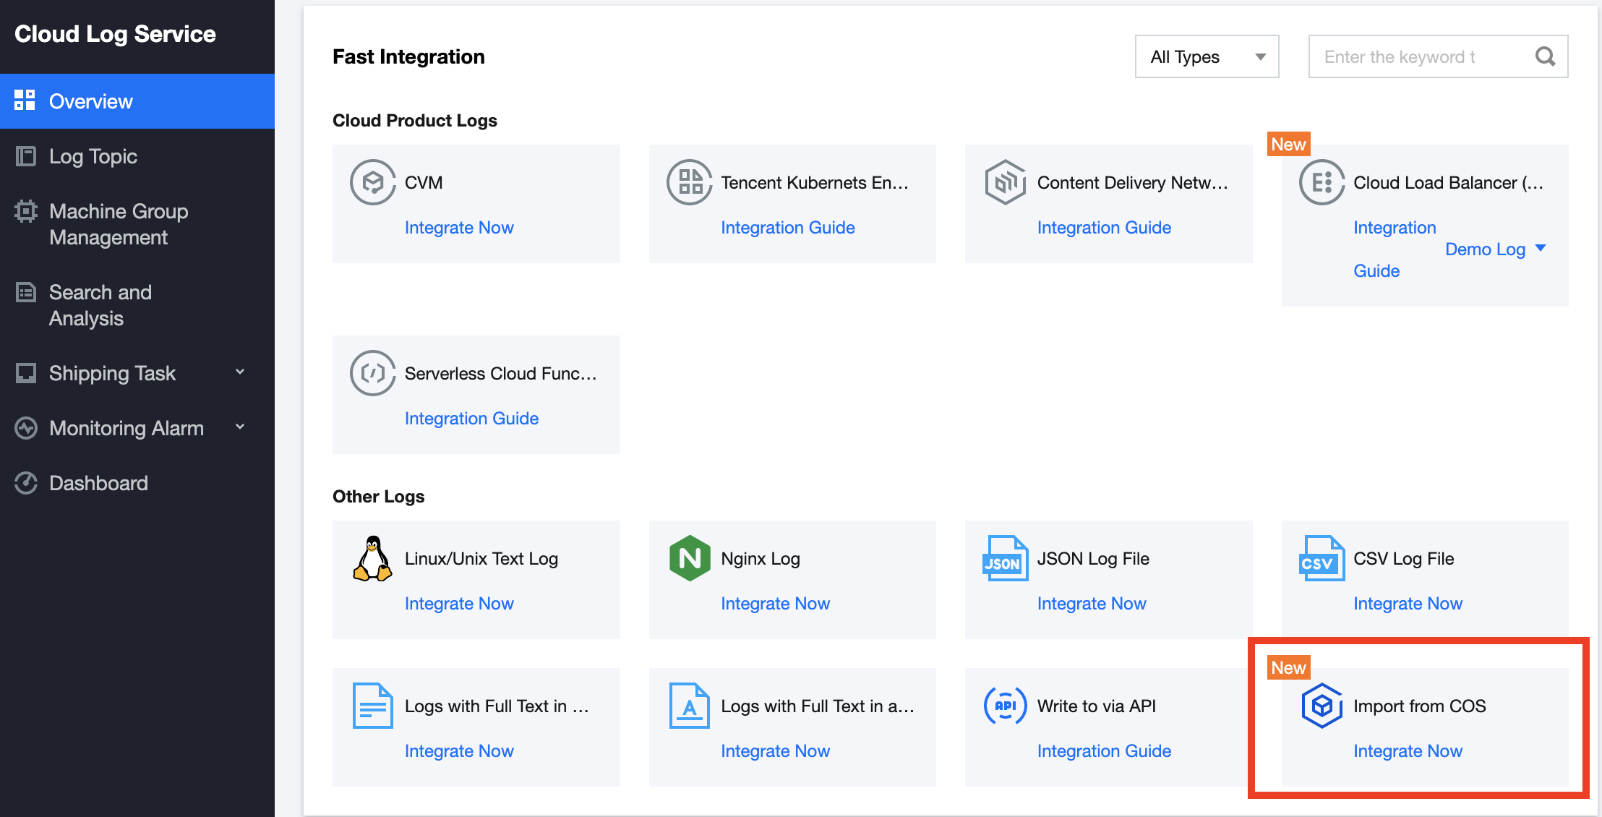Click the CSV Log File icon
1602x817 pixels.
[x=1322, y=558]
